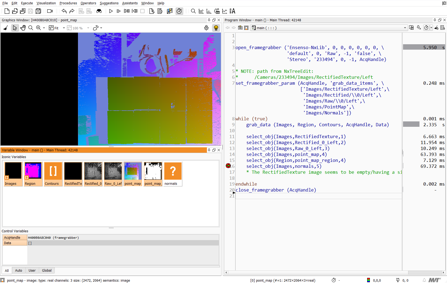Open the Help menu
This screenshot has height=283, width=447.
(x=161, y=3)
